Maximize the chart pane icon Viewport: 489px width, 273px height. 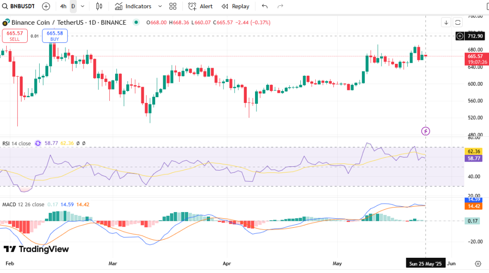point(458,22)
